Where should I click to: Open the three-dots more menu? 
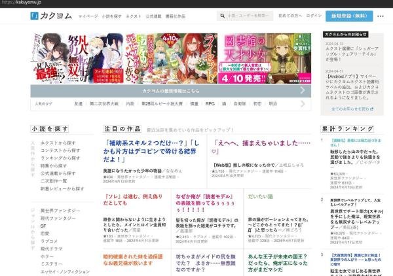(x=380, y=16)
